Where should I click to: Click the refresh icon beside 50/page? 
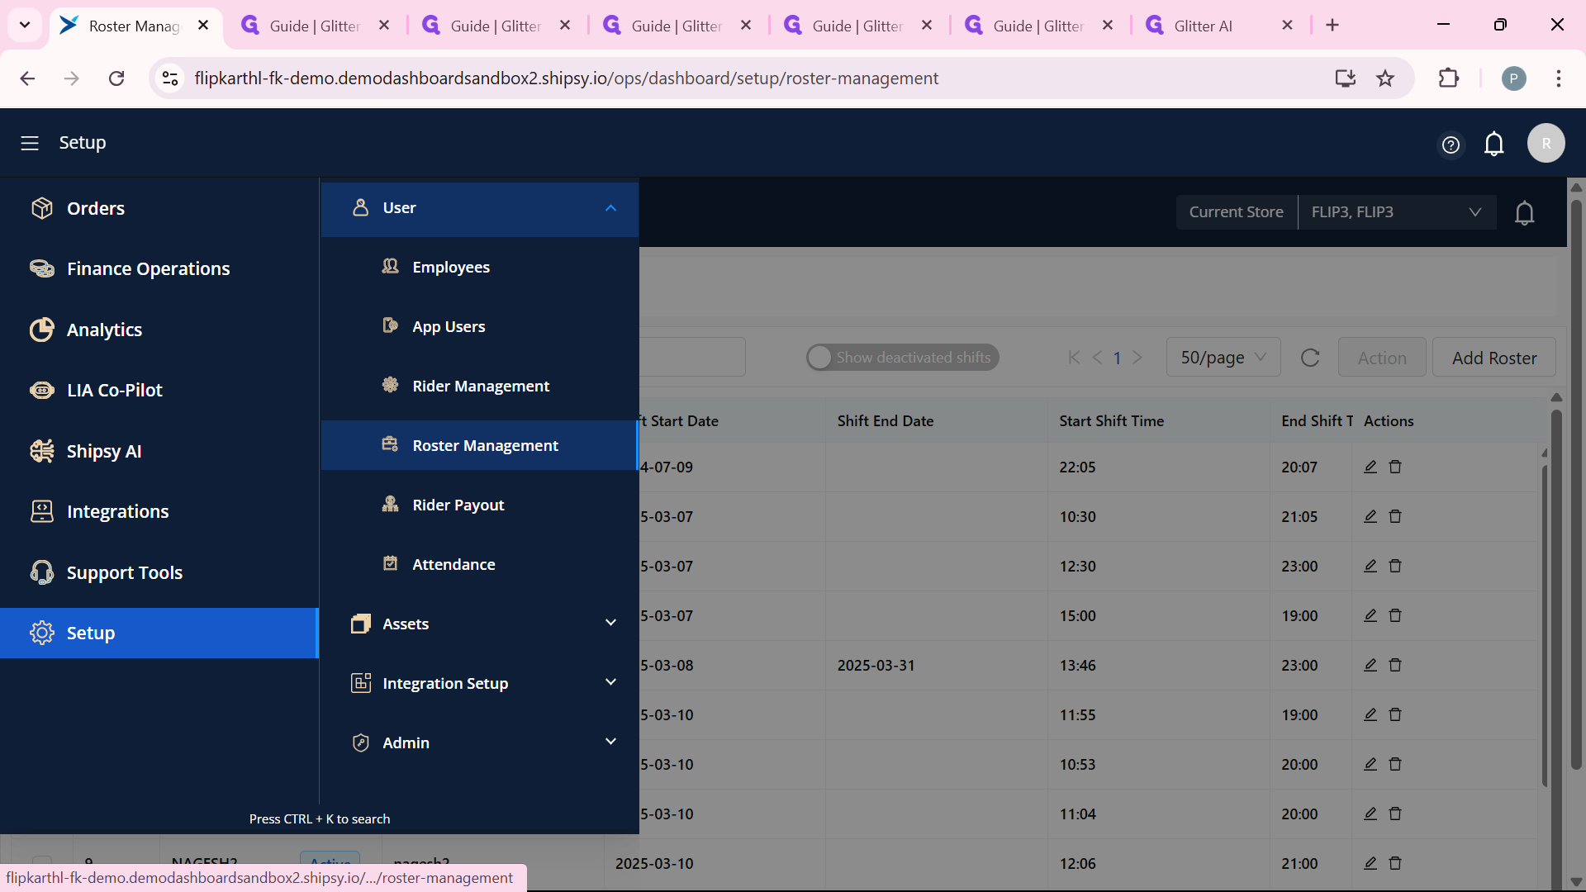point(1310,358)
